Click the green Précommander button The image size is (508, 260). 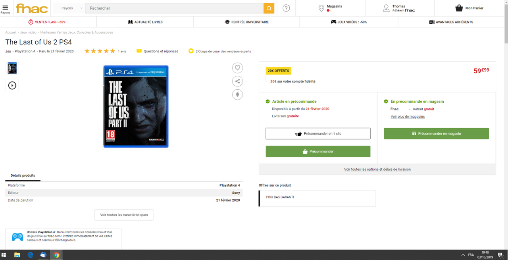click(318, 151)
